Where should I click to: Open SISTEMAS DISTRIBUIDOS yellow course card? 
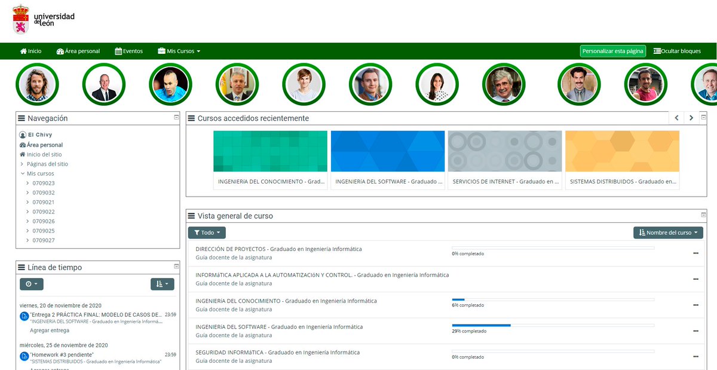pyautogui.click(x=622, y=160)
